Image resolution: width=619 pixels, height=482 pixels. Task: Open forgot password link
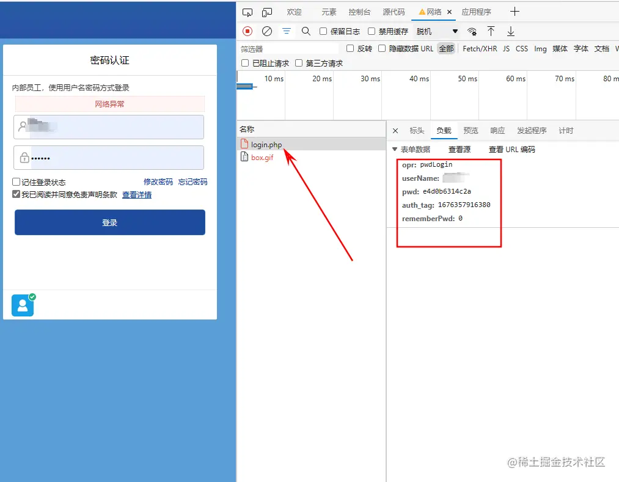pos(192,181)
